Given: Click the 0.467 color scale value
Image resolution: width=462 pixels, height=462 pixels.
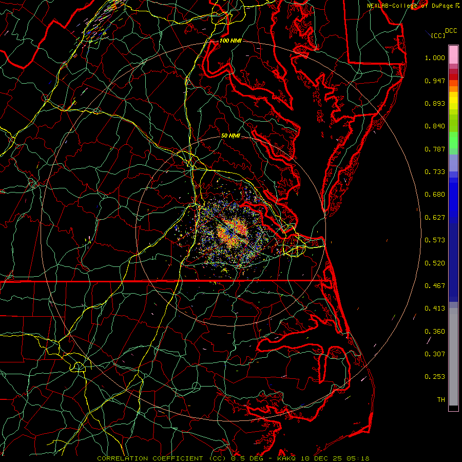Looking at the screenshot, I should [435, 286].
